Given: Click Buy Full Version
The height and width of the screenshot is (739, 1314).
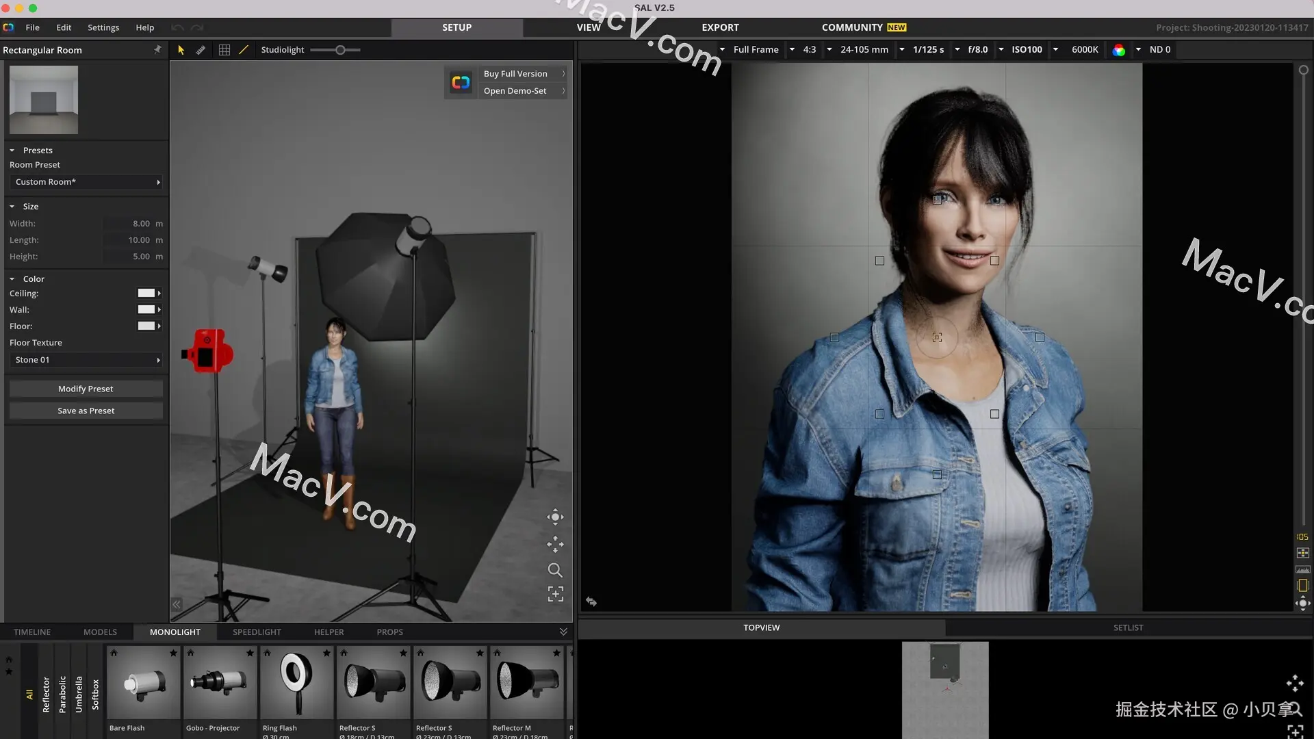Looking at the screenshot, I should click(x=515, y=74).
